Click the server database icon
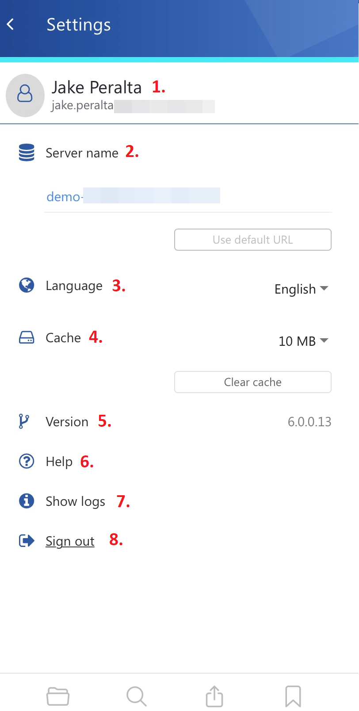The height and width of the screenshot is (711, 359). tap(27, 153)
